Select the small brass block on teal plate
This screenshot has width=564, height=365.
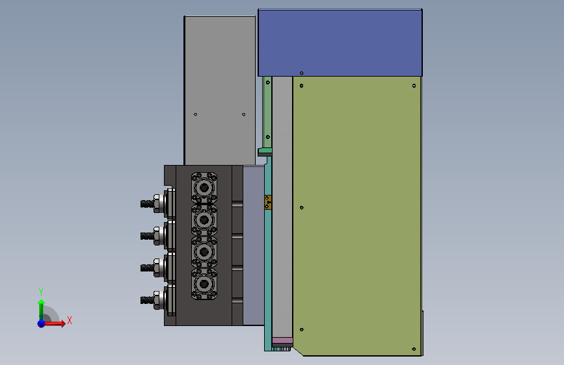click(x=268, y=202)
